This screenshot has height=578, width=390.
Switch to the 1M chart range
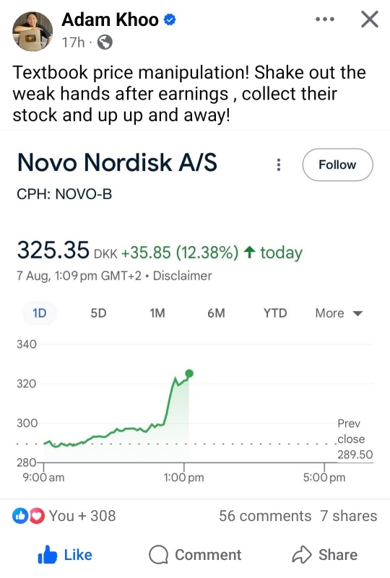click(x=157, y=313)
